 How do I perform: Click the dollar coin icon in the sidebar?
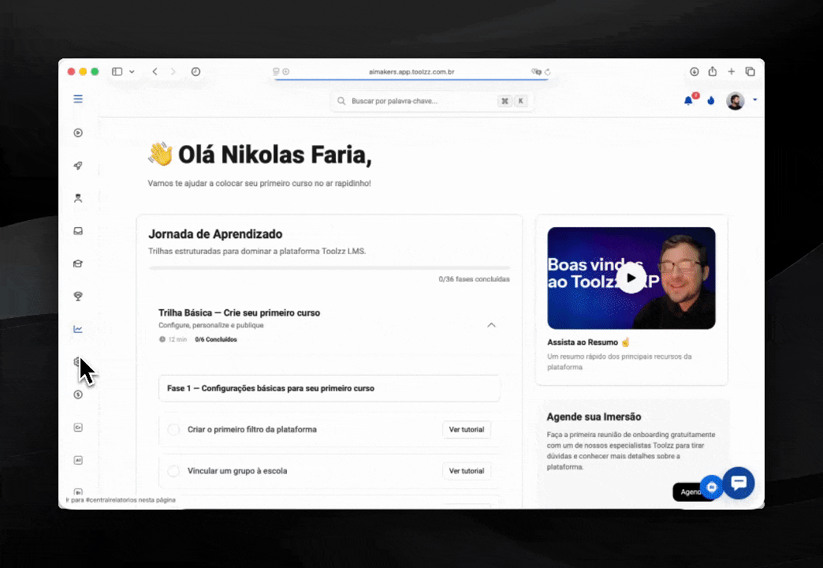78,394
